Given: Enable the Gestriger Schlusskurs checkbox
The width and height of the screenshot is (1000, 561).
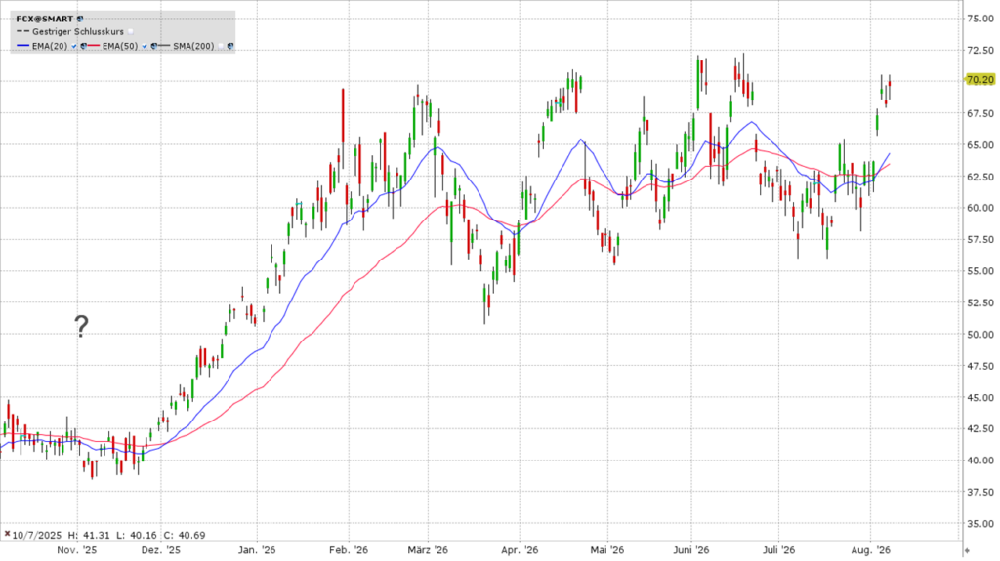Looking at the screenshot, I should pos(131,32).
